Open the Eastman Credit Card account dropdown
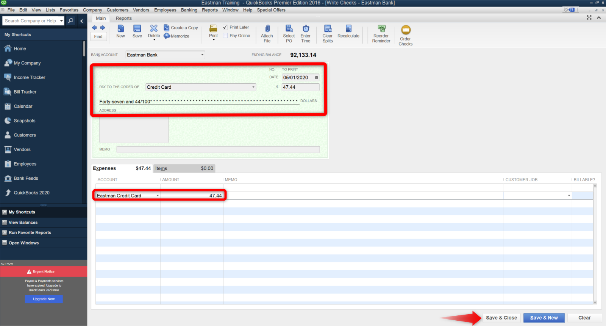Viewport: 606px width, 326px height. [x=158, y=196]
